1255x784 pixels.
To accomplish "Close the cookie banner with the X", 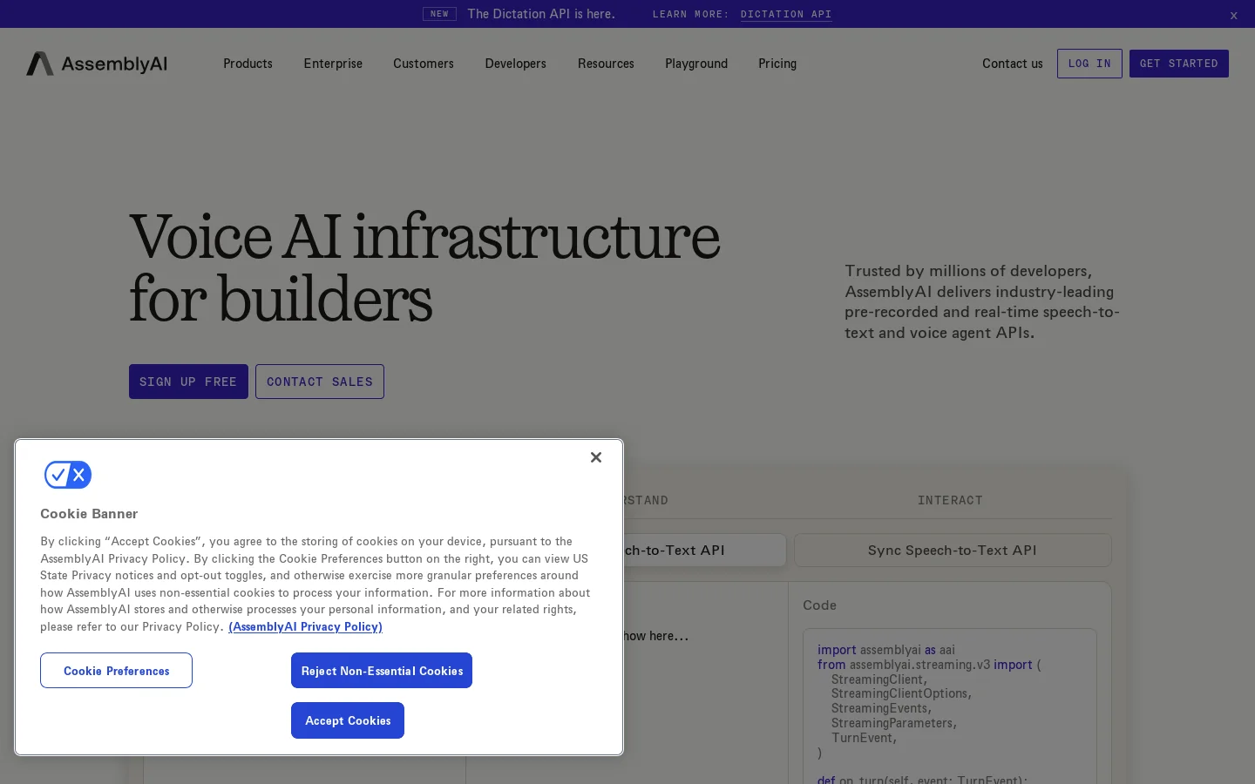I will pyautogui.click(x=596, y=457).
